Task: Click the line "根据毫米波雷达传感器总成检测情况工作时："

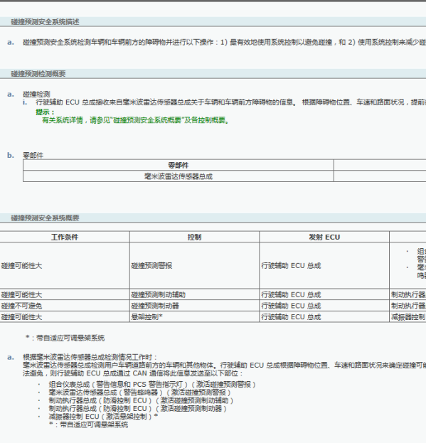Action: click(90, 357)
